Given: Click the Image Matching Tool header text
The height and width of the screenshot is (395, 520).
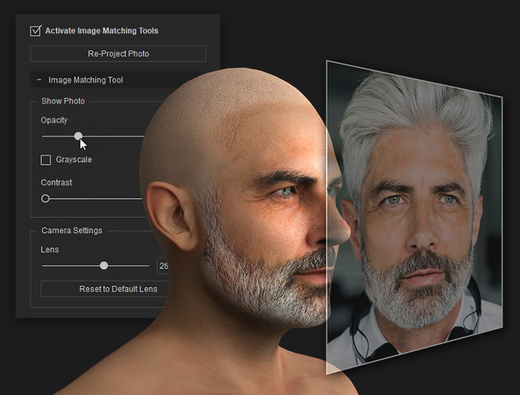Looking at the screenshot, I should (85, 80).
